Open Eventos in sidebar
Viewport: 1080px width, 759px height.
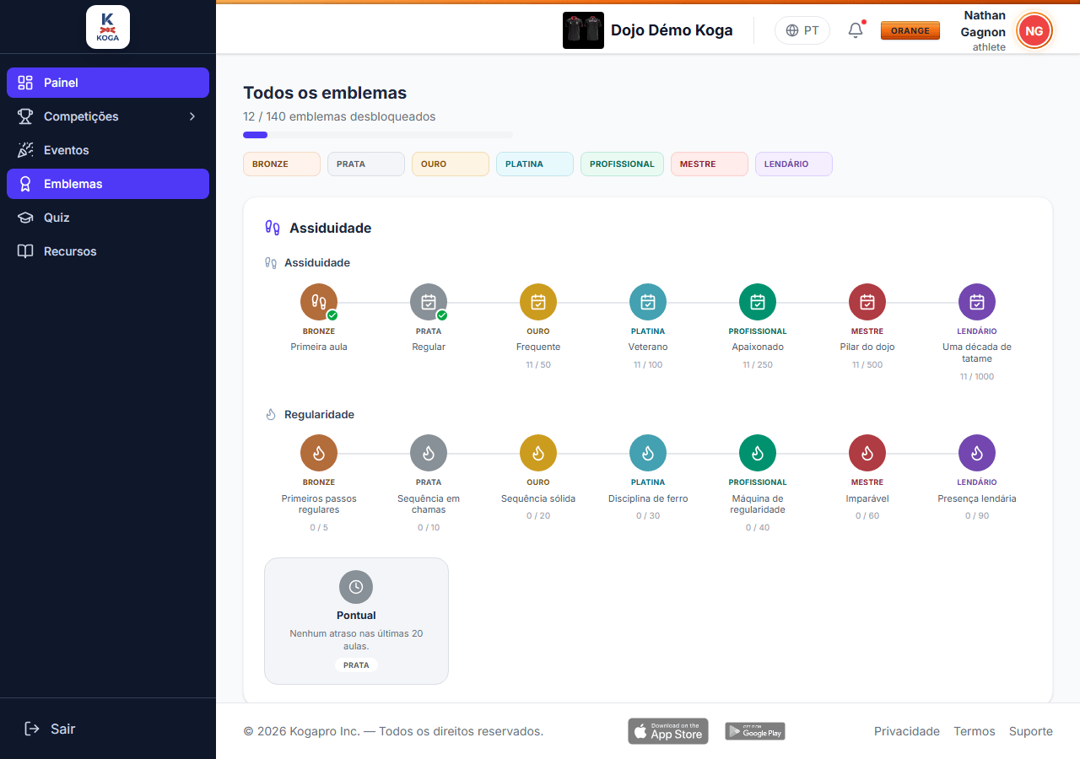click(108, 150)
